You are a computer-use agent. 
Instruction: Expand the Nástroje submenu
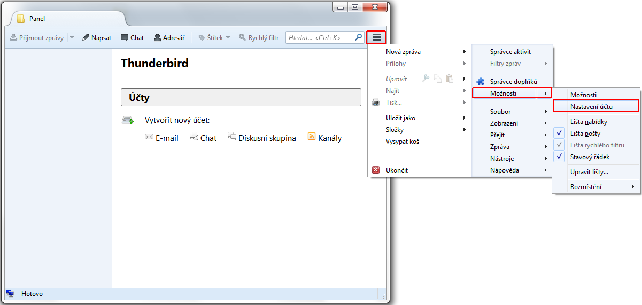click(x=512, y=159)
